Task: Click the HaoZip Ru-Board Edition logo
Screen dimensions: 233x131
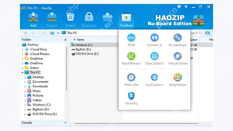Action: click(176, 20)
